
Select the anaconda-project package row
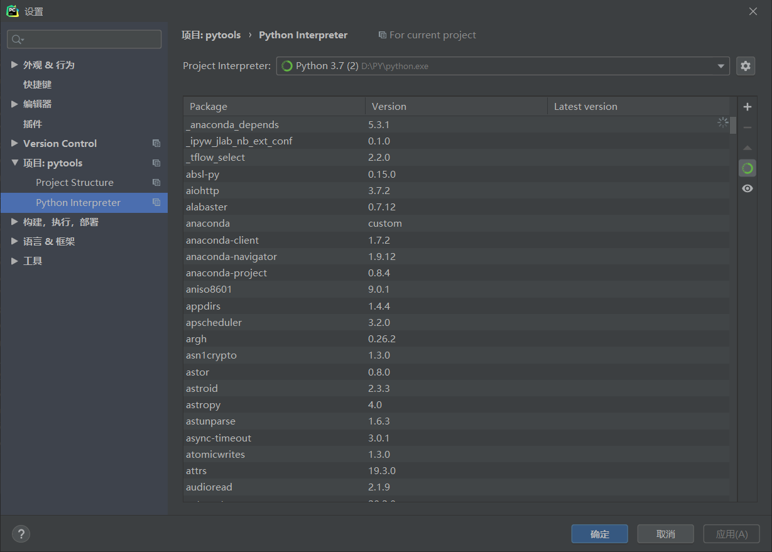(457, 273)
